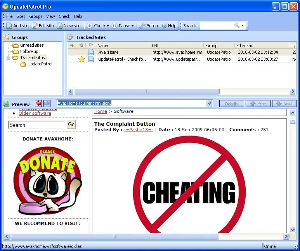Image resolution: width=300 pixels, height=251 pixels.
Task: Click the Prev button
Action: point(258,104)
